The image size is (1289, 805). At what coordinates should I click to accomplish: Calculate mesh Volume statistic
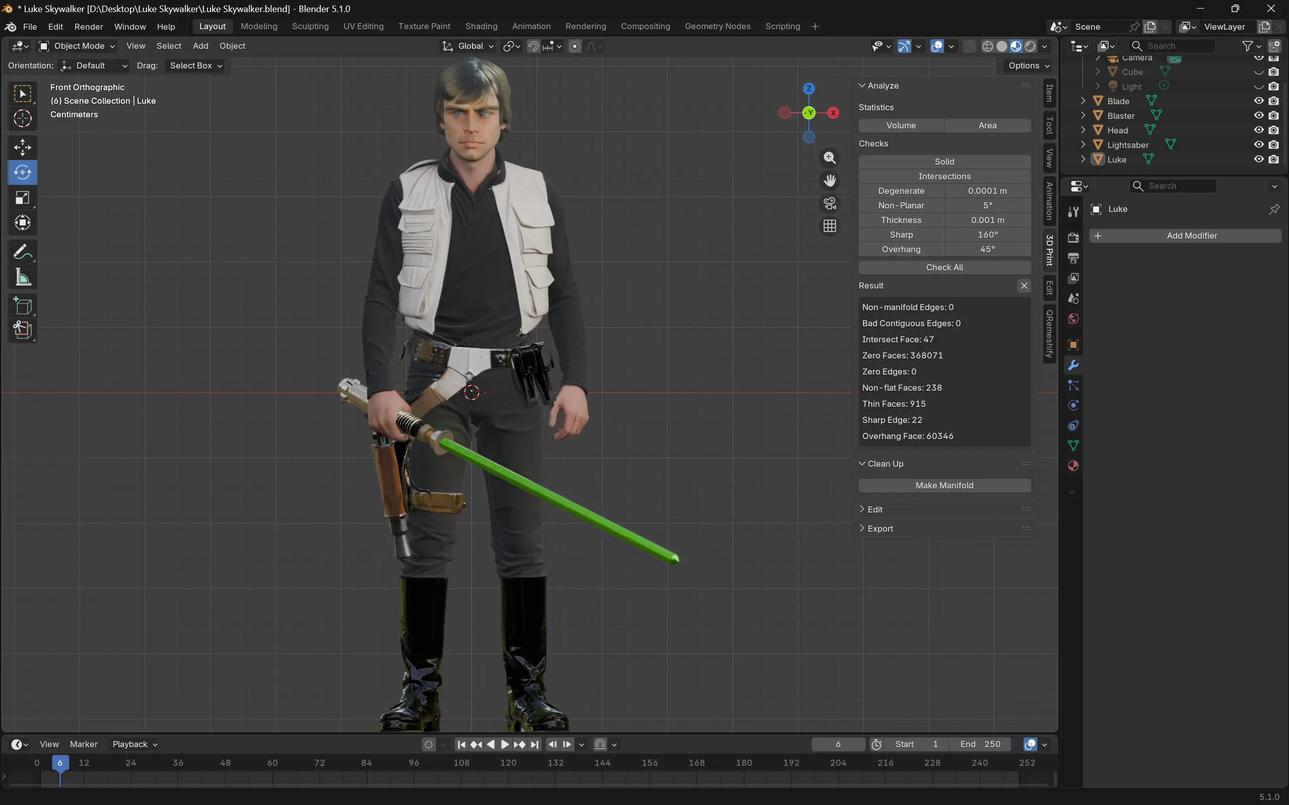[901, 126]
